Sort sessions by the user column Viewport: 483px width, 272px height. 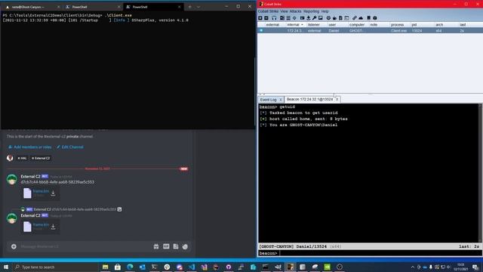[x=332, y=25]
